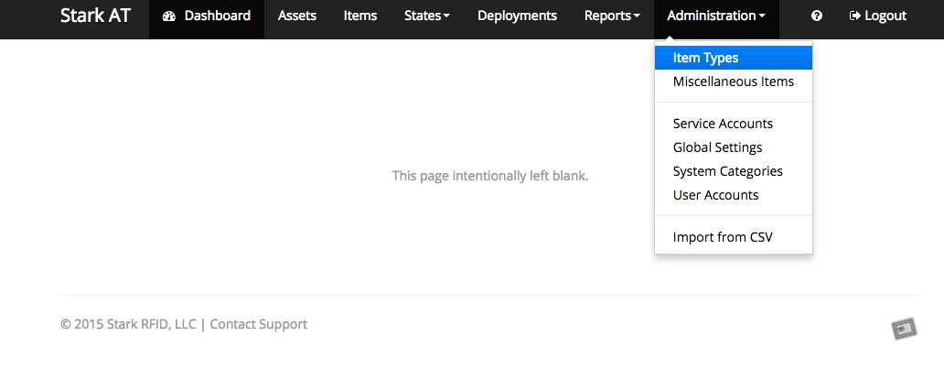
Task: Open Global Settings
Action: (x=734, y=147)
